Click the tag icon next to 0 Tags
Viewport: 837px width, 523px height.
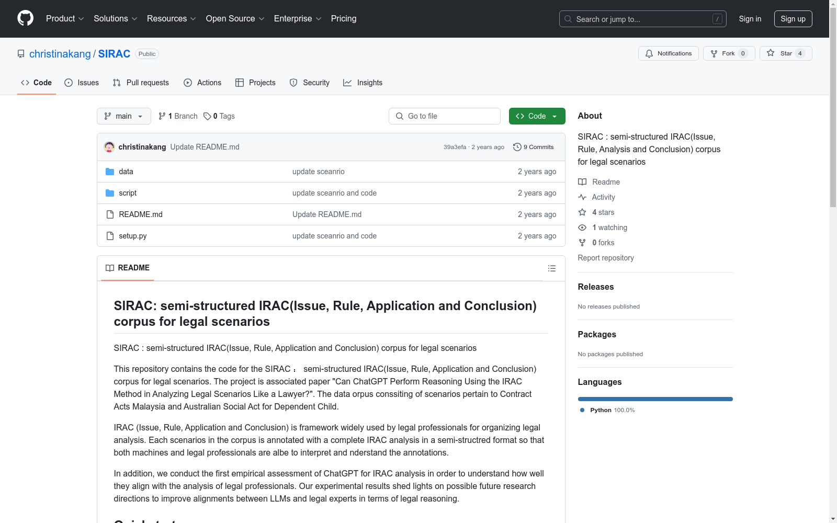(207, 116)
